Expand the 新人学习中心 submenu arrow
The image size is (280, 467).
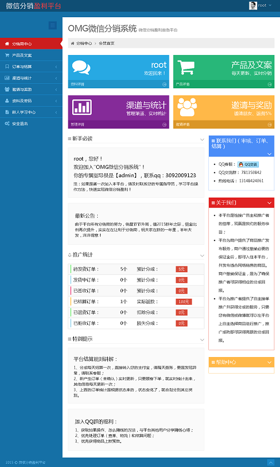[x=56, y=112]
